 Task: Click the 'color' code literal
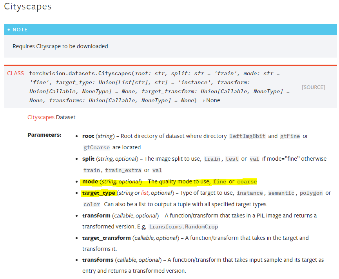92,204
